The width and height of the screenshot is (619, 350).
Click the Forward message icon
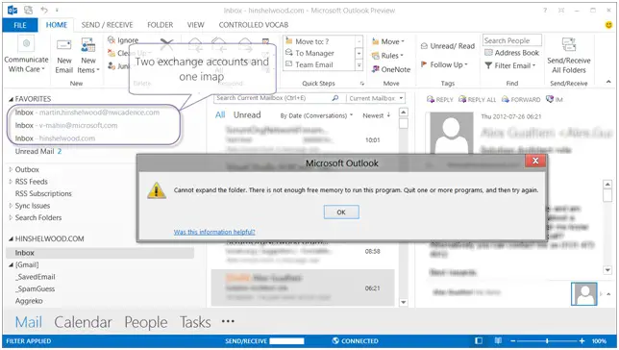pyautogui.click(x=521, y=100)
